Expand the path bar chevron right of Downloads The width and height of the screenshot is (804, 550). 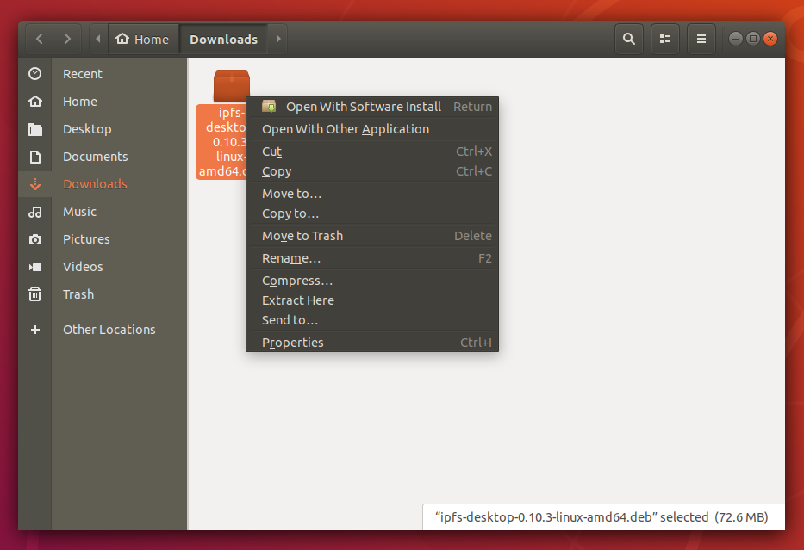277,39
